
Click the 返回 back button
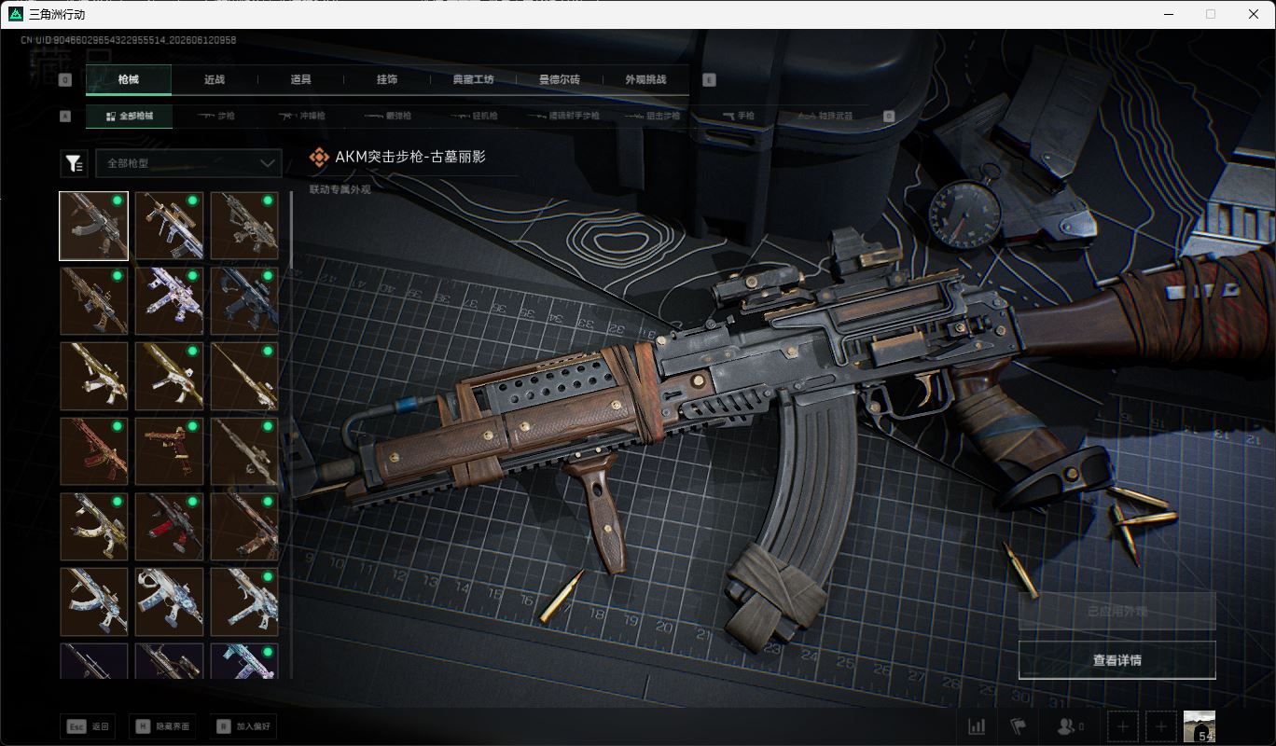pyautogui.click(x=88, y=726)
